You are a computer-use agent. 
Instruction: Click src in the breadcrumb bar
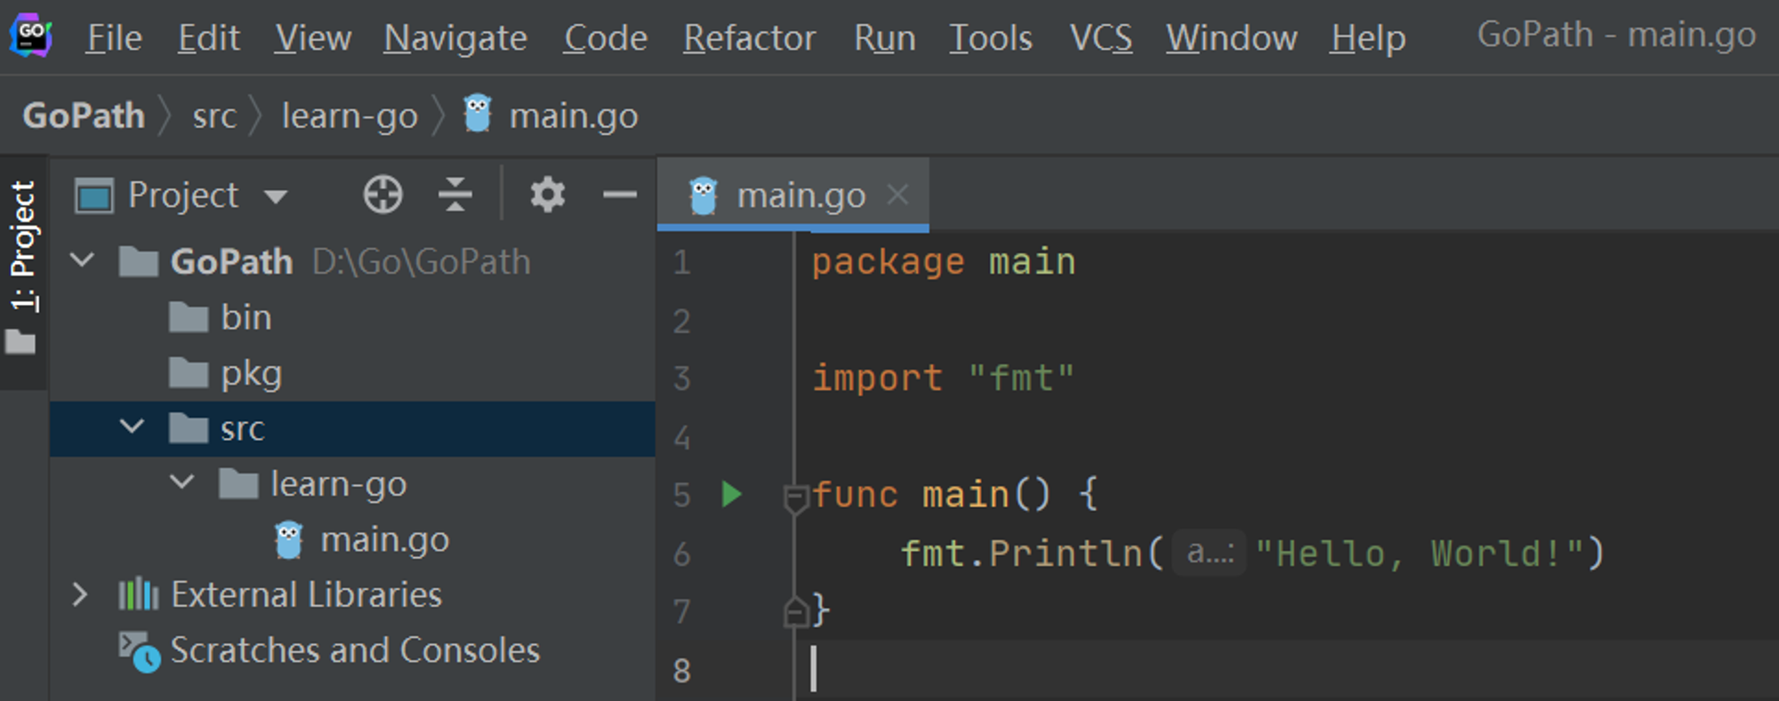[214, 116]
